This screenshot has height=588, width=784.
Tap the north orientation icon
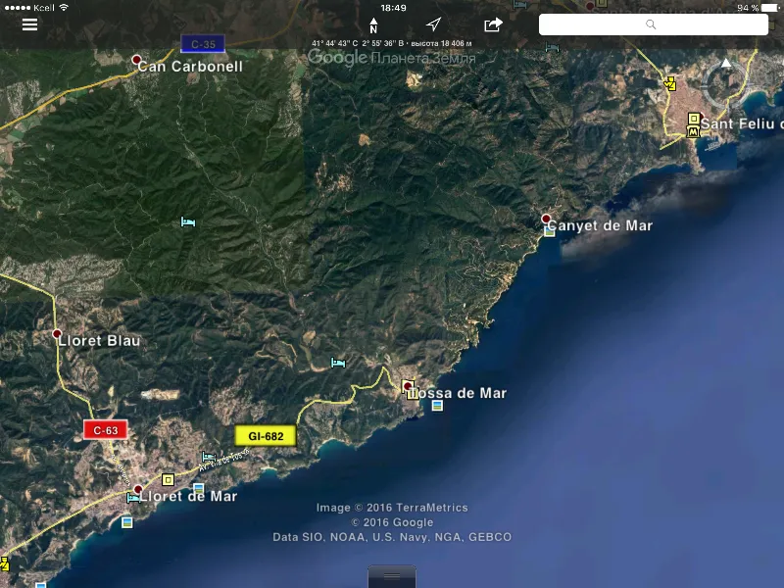[x=373, y=25]
